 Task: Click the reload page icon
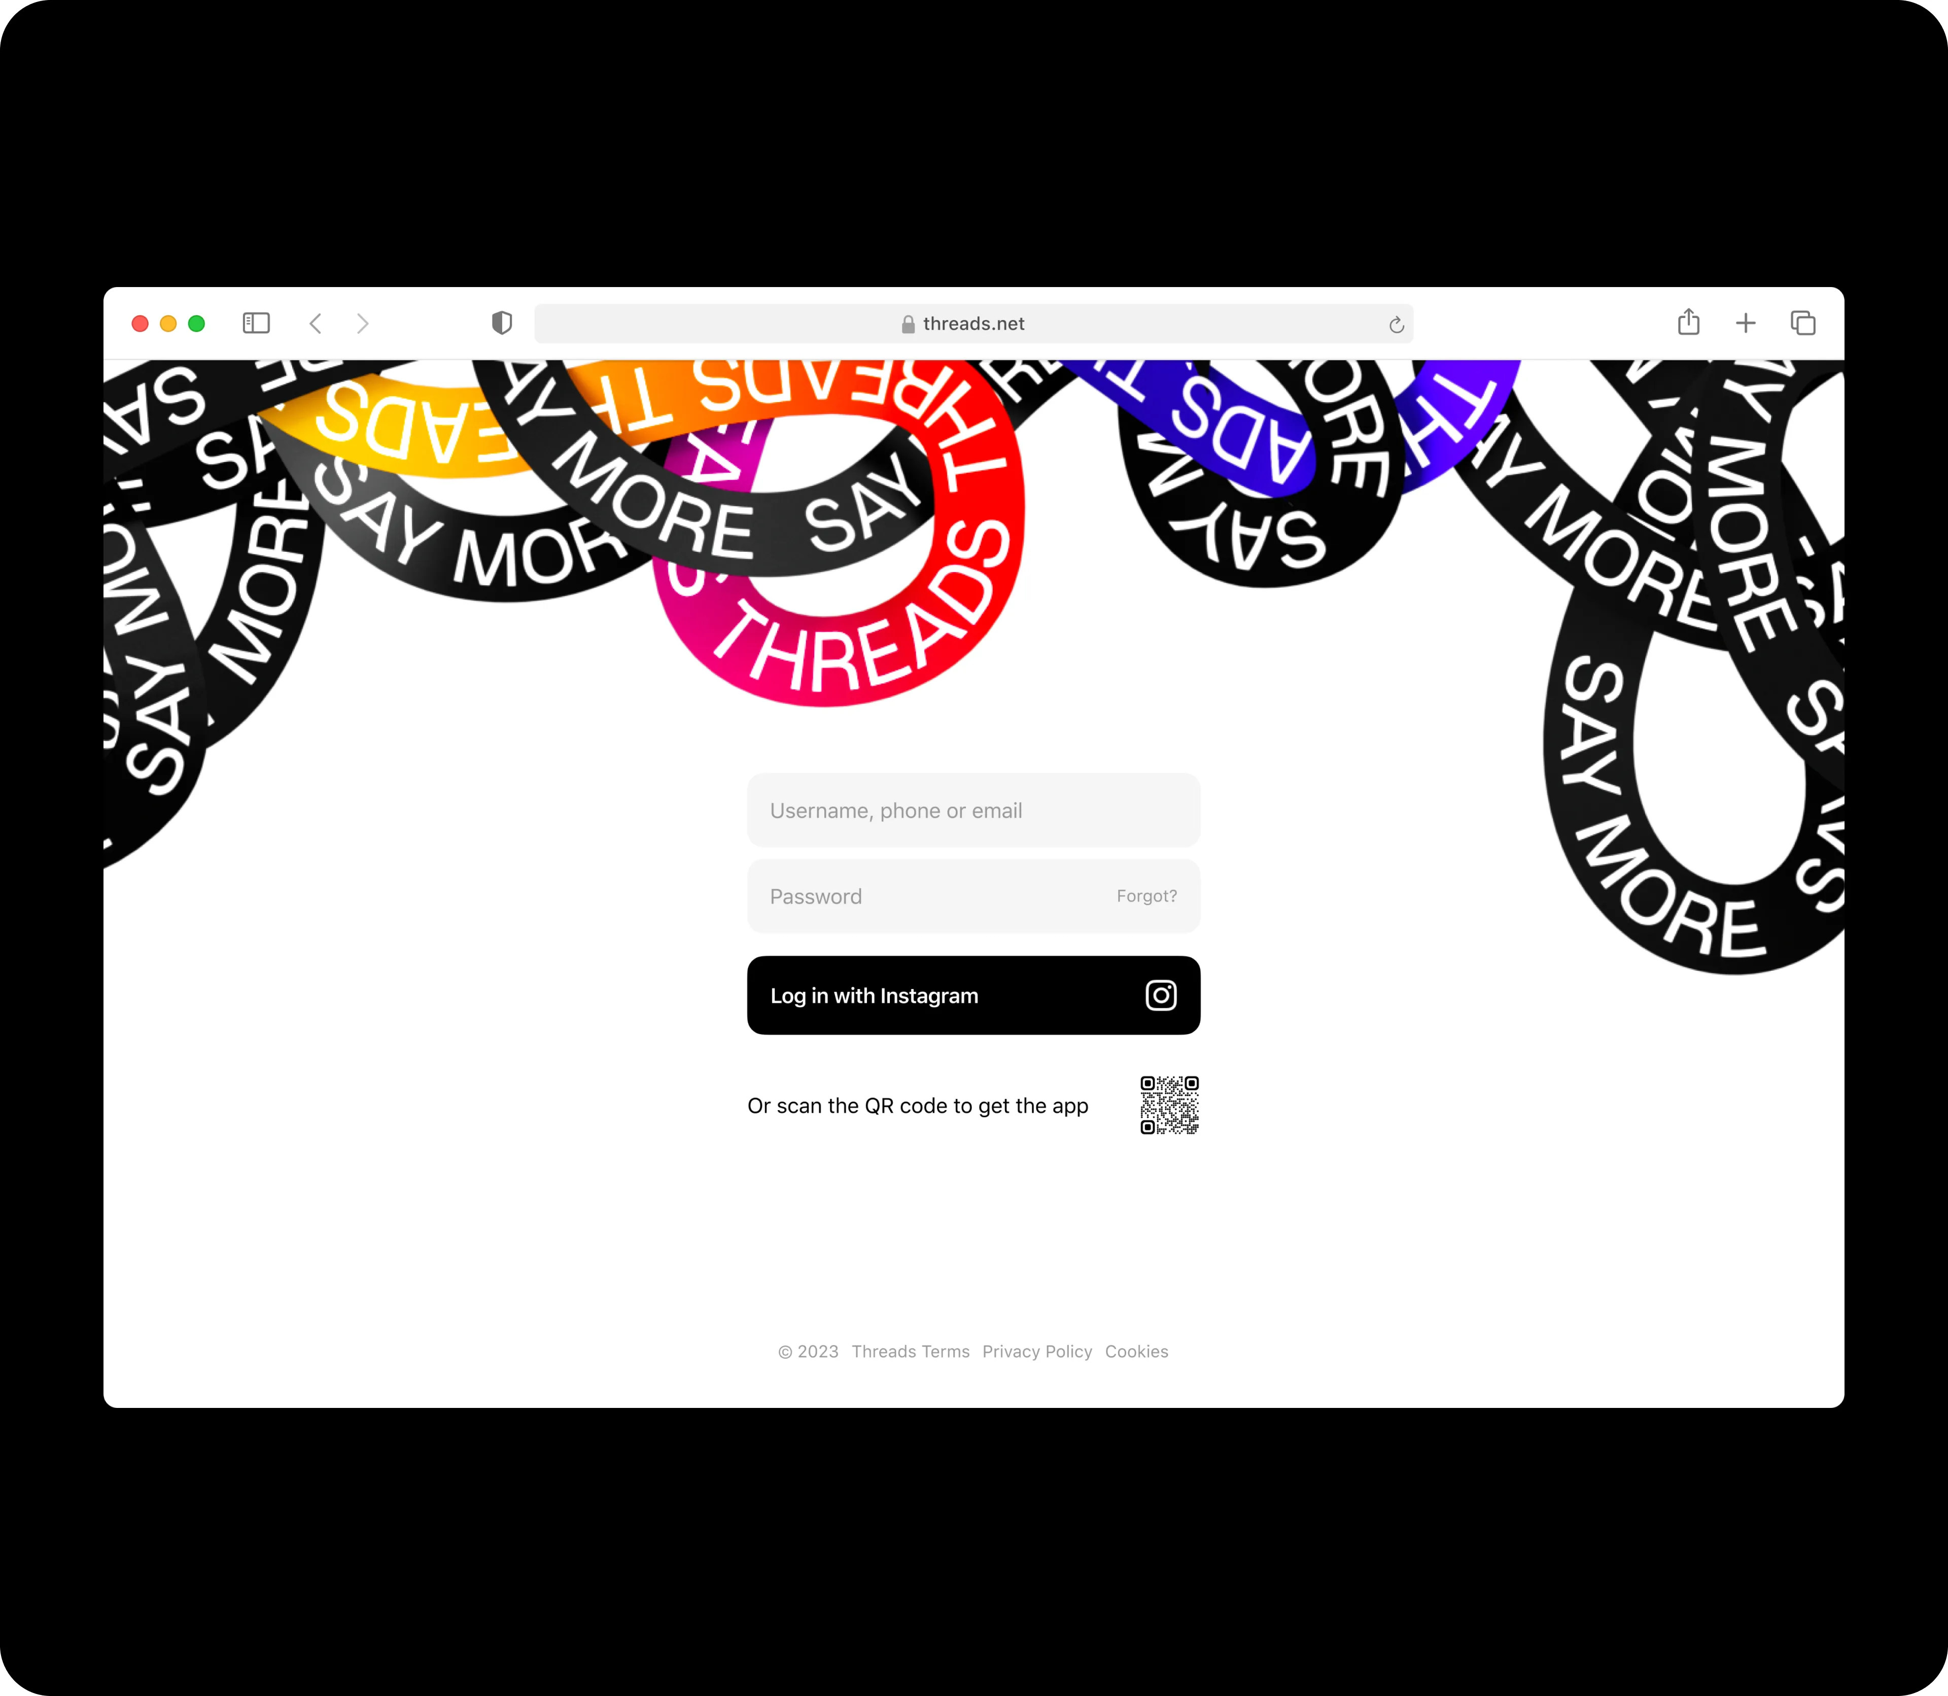pyautogui.click(x=1397, y=323)
